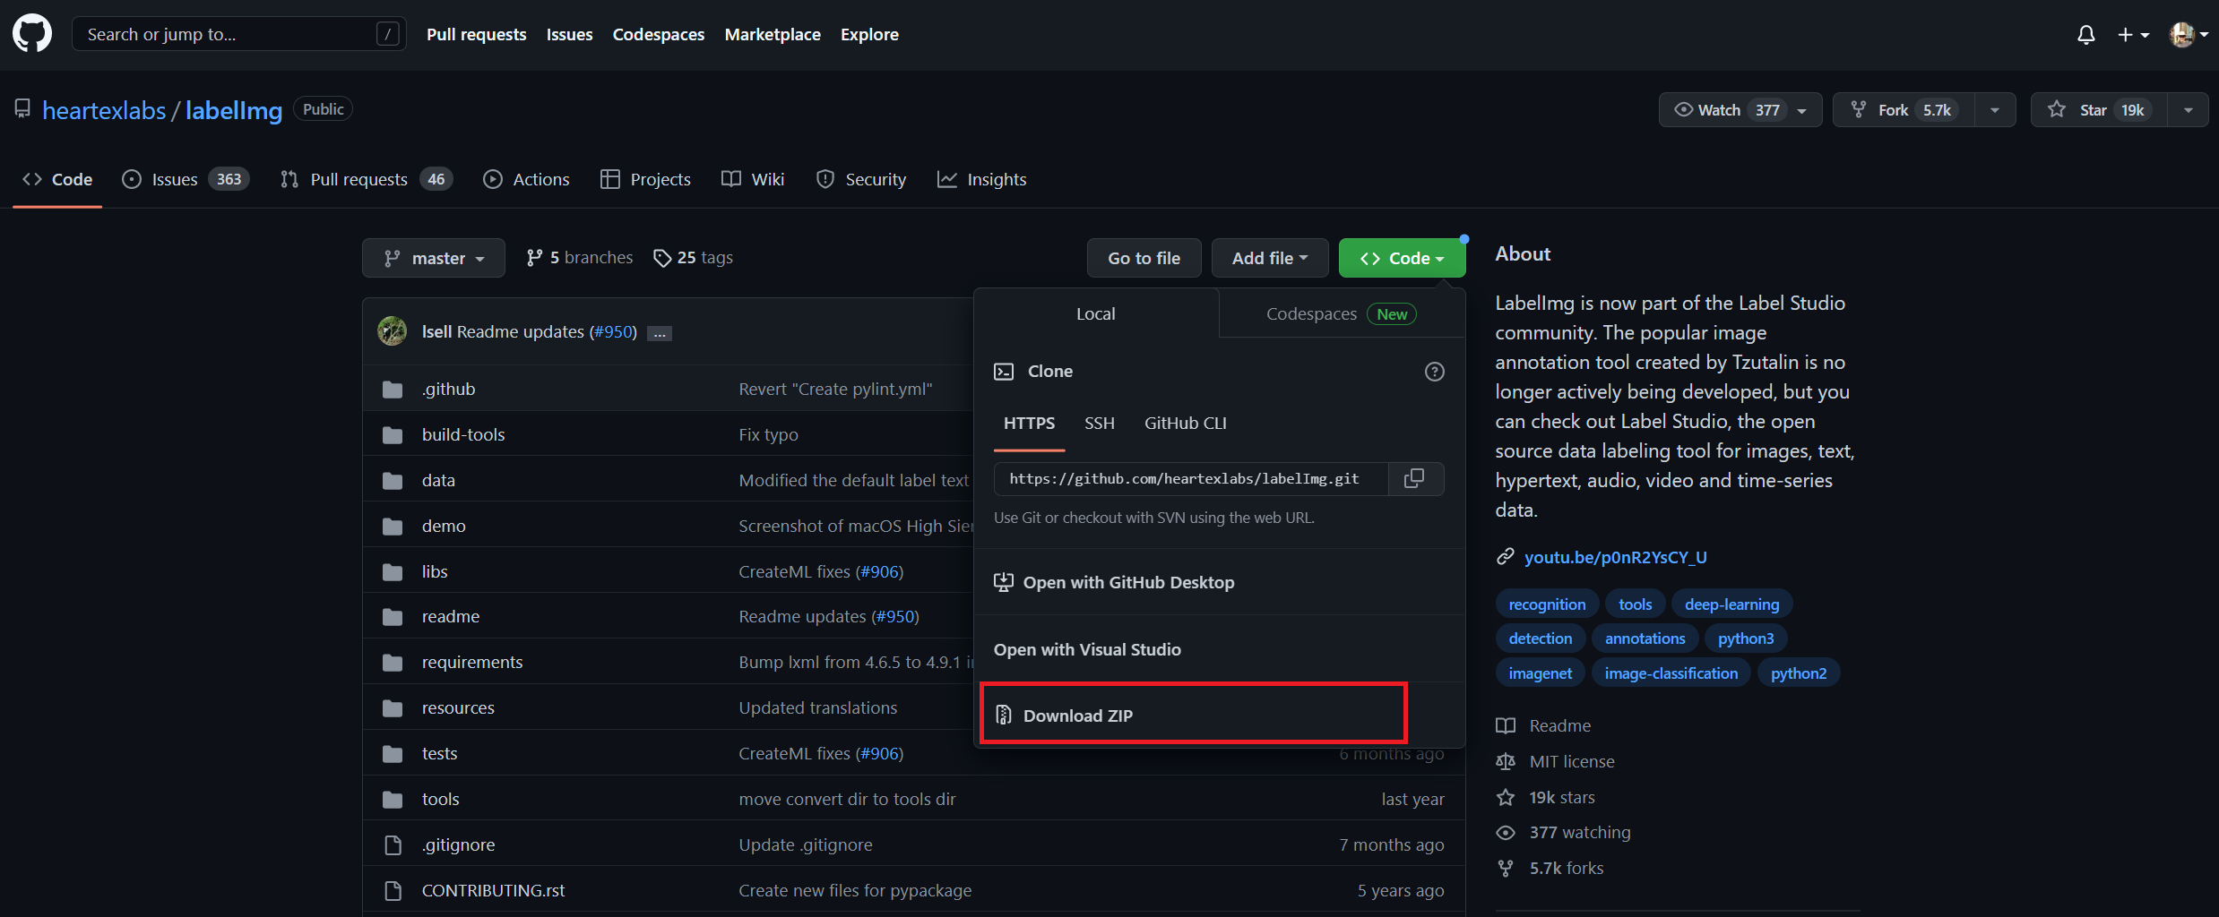The height and width of the screenshot is (917, 2219).
Task: Open the Projects tab
Action: click(646, 179)
